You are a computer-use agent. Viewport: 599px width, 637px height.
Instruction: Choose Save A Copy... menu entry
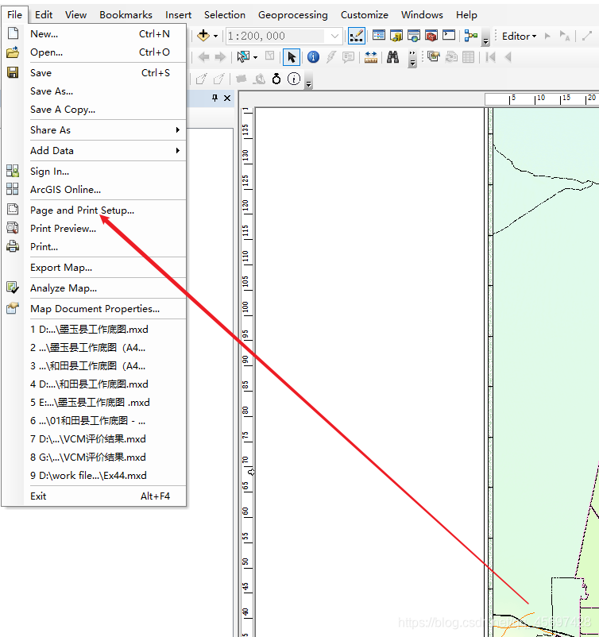[x=95, y=110]
